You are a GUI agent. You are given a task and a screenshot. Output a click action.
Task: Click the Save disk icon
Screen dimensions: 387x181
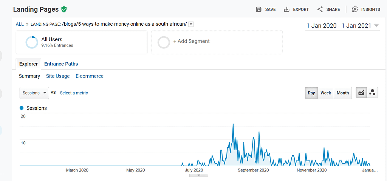point(259,9)
